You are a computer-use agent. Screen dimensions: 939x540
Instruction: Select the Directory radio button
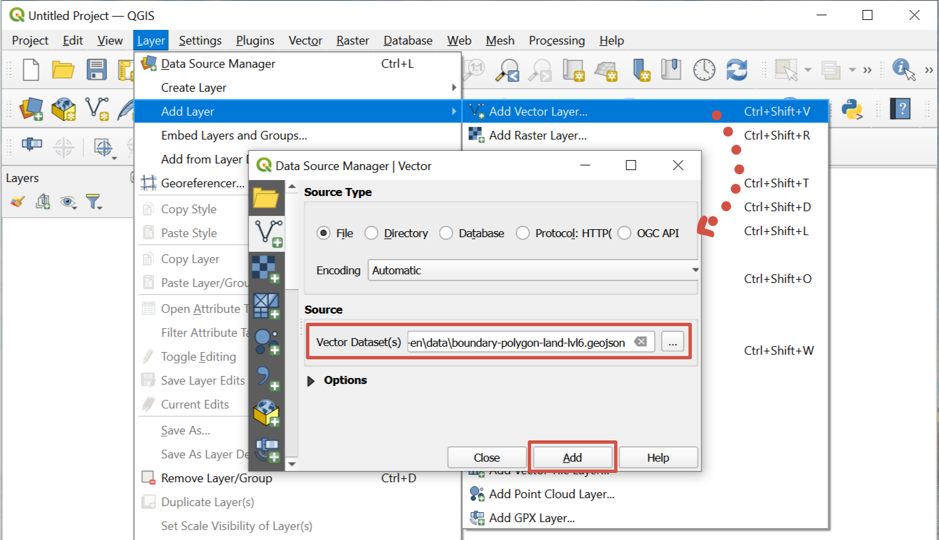coord(371,233)
